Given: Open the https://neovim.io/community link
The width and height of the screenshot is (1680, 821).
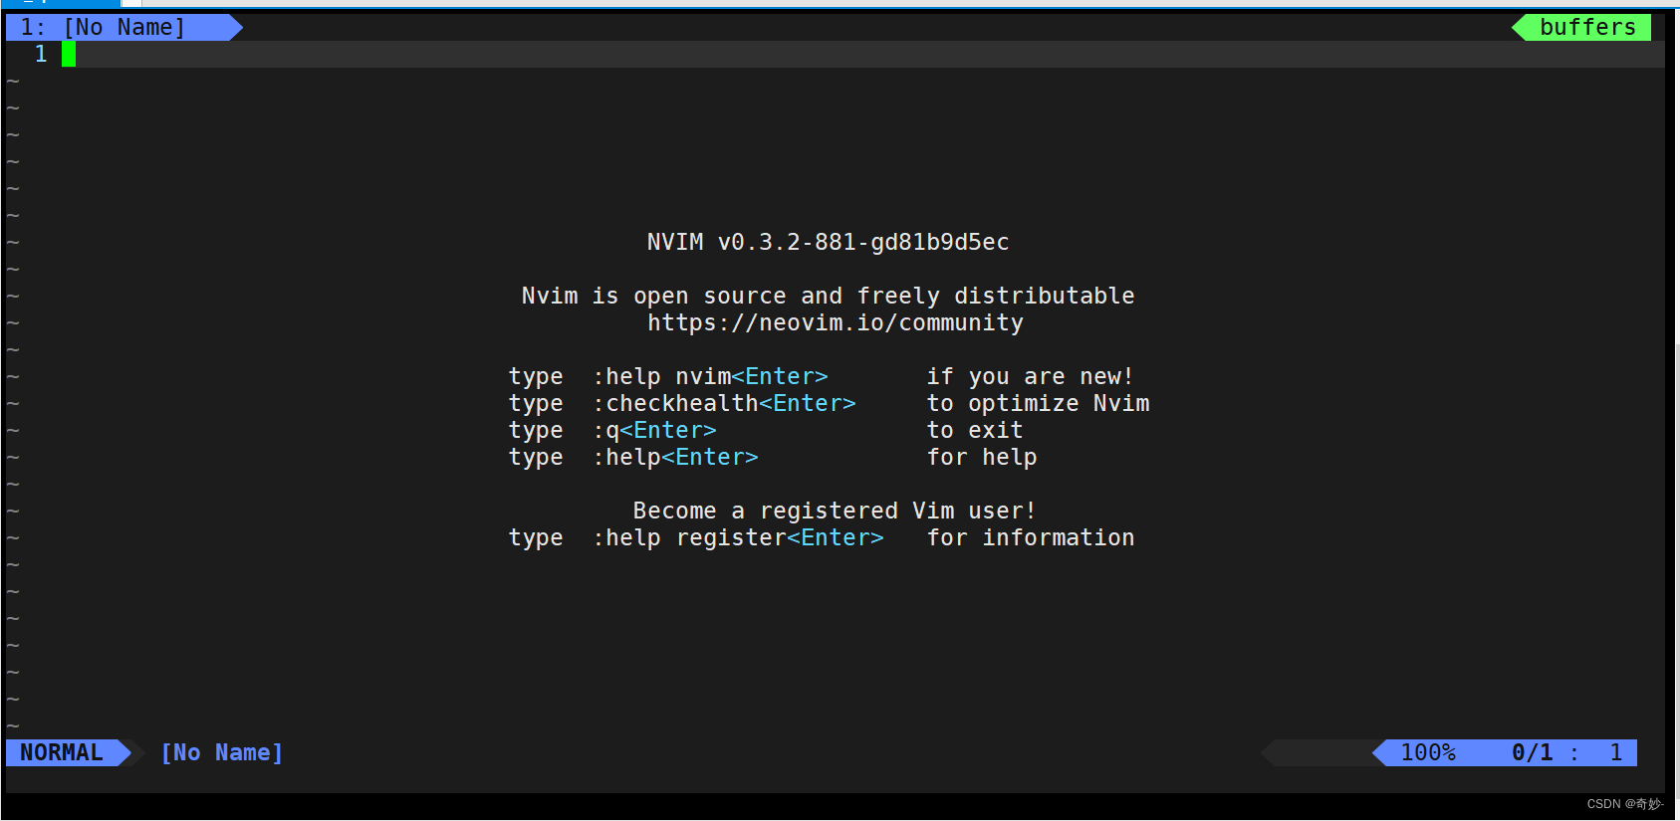Looking at the screenshot, I should (835, 322).
